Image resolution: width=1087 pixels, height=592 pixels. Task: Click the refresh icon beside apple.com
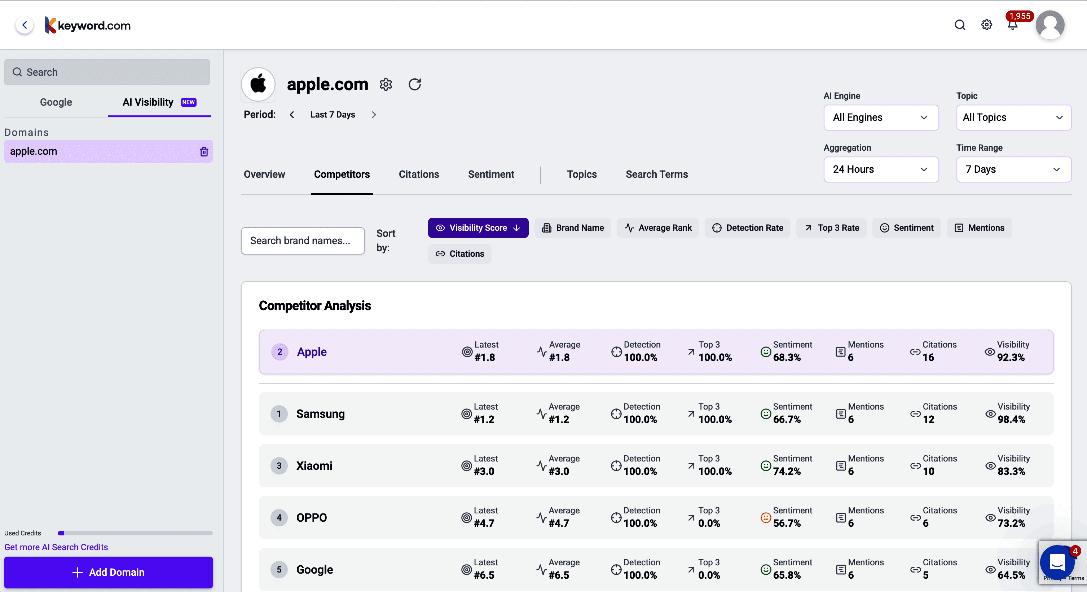414,84
